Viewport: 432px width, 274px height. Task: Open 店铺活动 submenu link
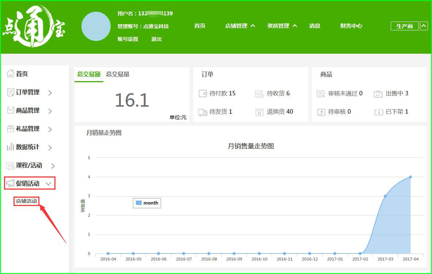26,201
